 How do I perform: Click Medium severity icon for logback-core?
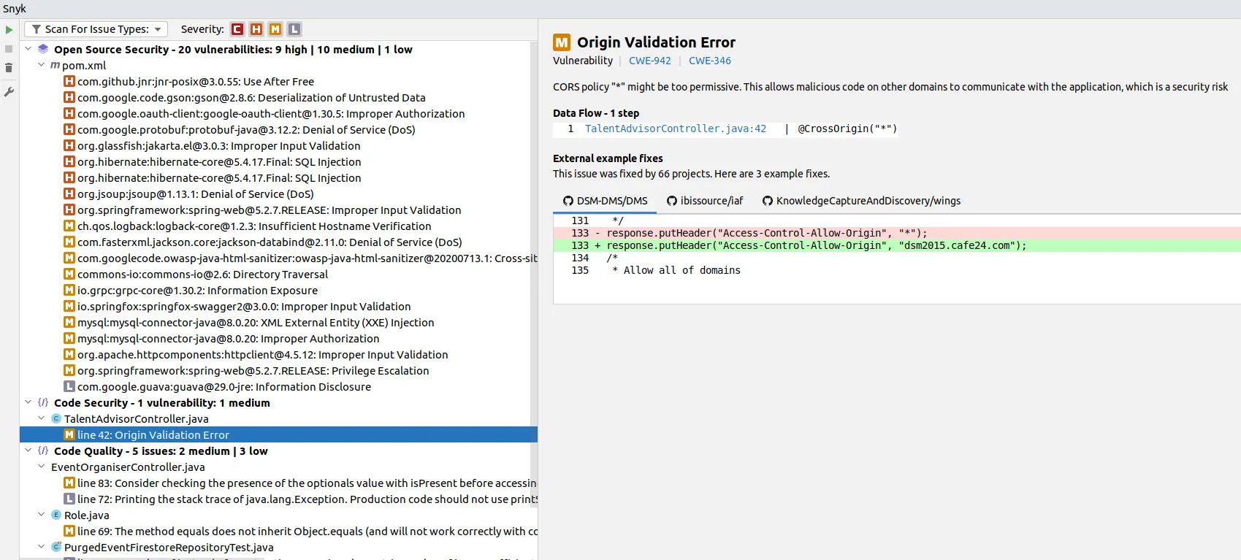pyautogui.click(x=69, y=226)
